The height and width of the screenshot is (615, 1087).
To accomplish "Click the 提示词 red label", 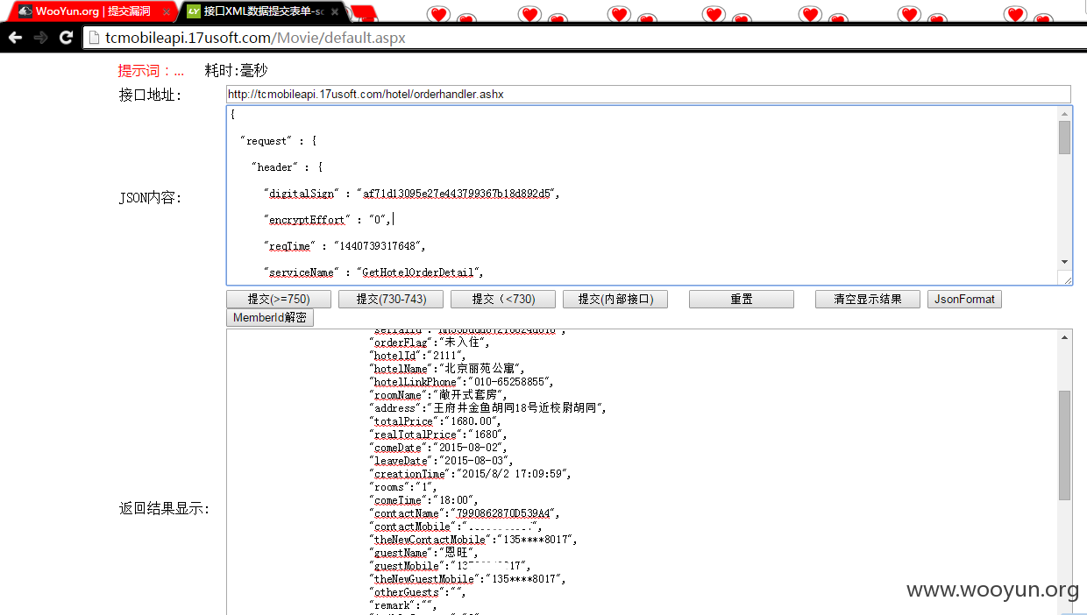I will 151,71.
